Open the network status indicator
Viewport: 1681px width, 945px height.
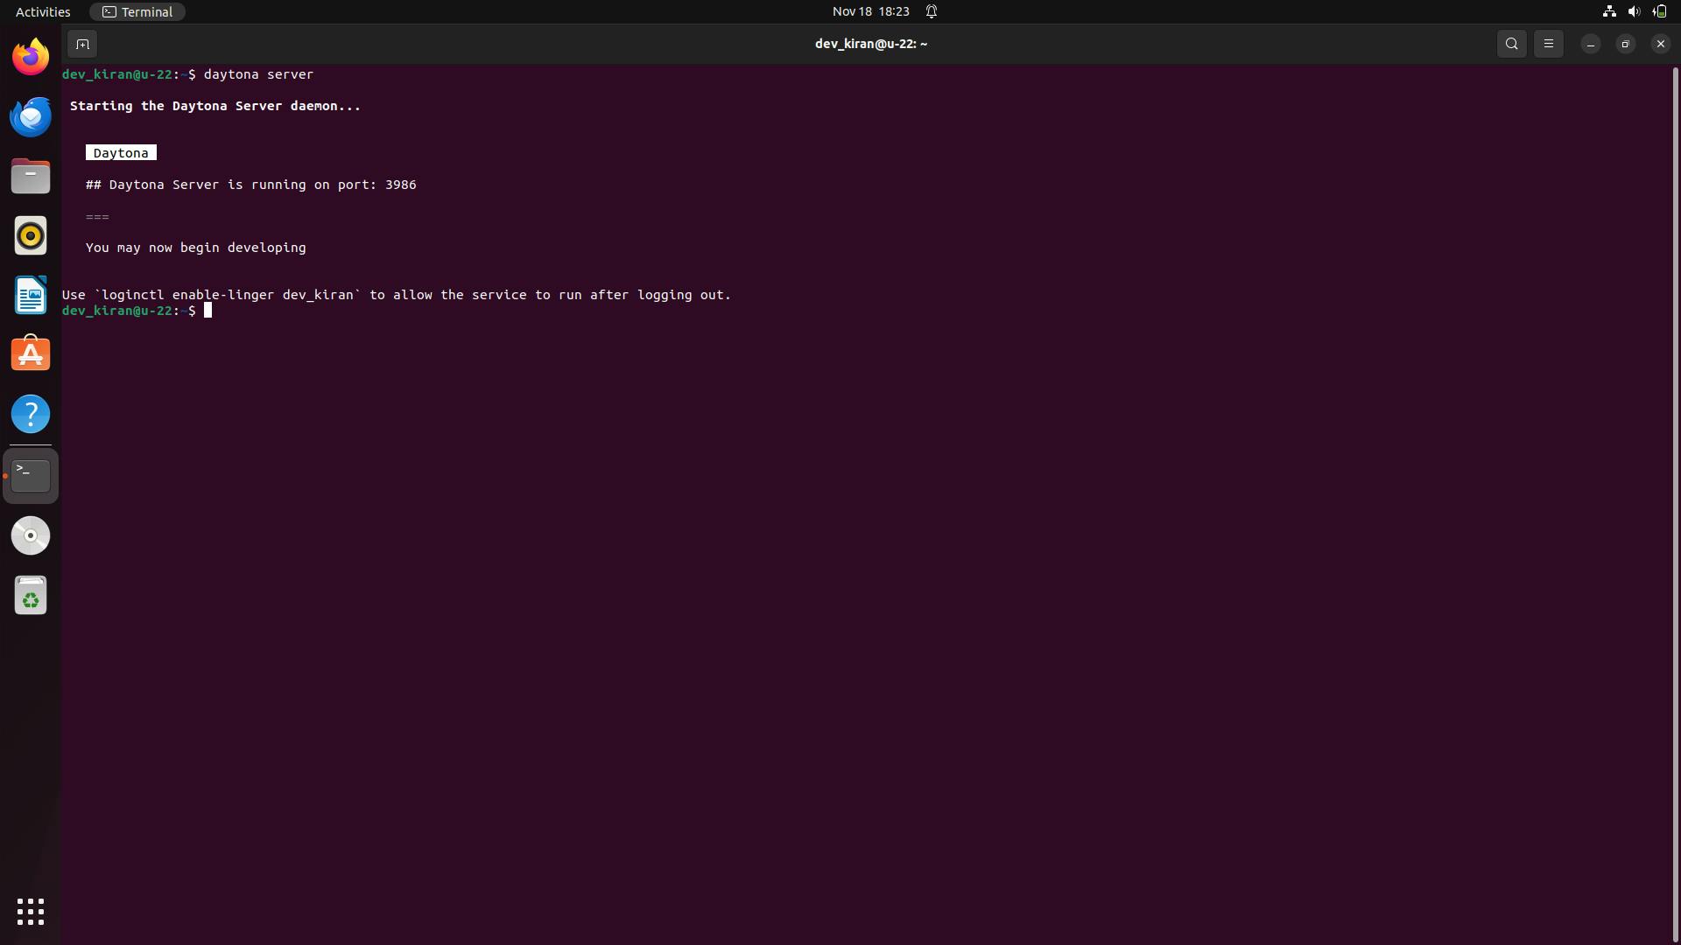(1609, 11)
